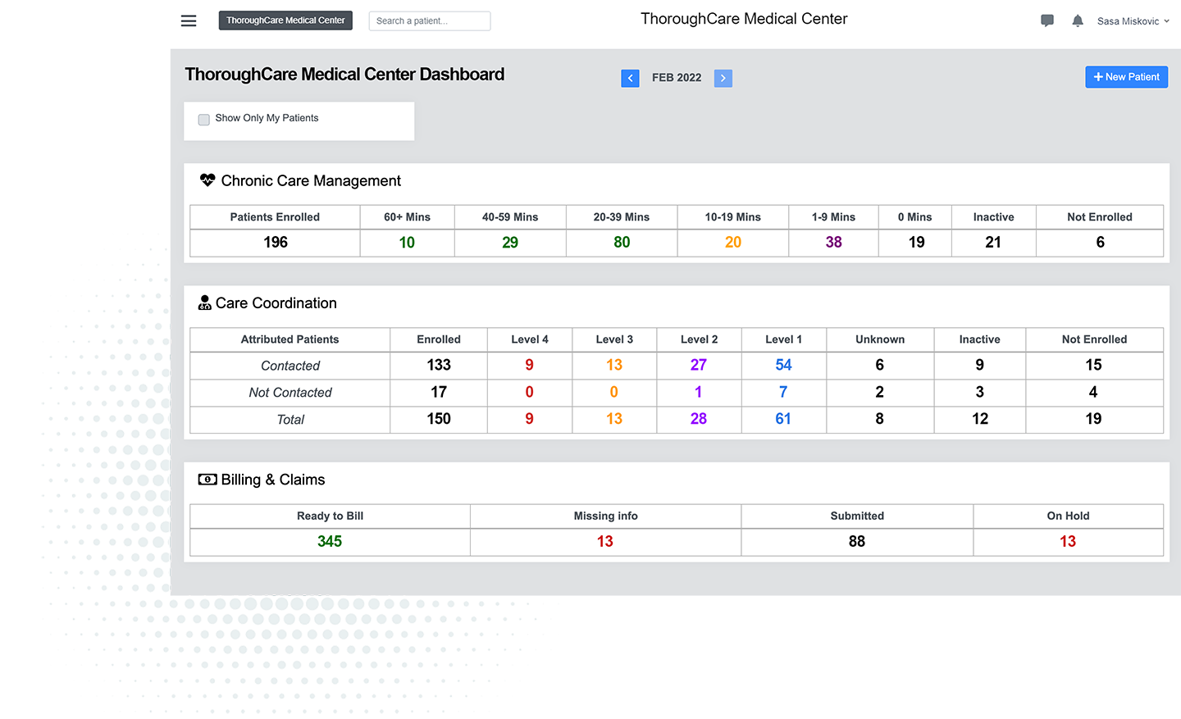Viewport: 1181px width, 719px height.
Task: Click the Billing & Claims money icon
Action: tap(207, 480)
